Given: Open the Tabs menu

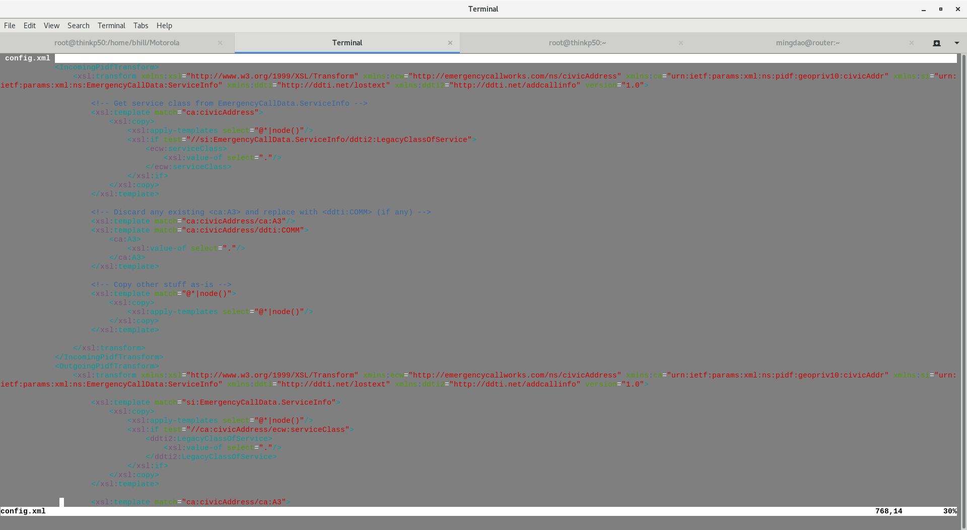Looking at the screenshot, I should [141, 26].
